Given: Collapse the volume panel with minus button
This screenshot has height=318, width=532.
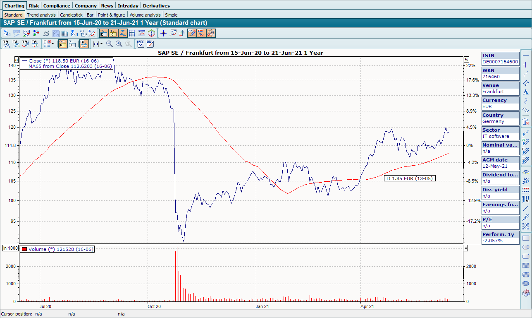Looking at the screenshot, I should tap(466, 248).
